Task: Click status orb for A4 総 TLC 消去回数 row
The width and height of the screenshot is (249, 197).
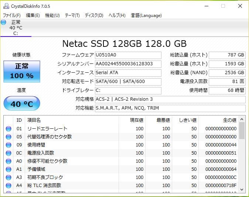Action: (x=8, y=186)
